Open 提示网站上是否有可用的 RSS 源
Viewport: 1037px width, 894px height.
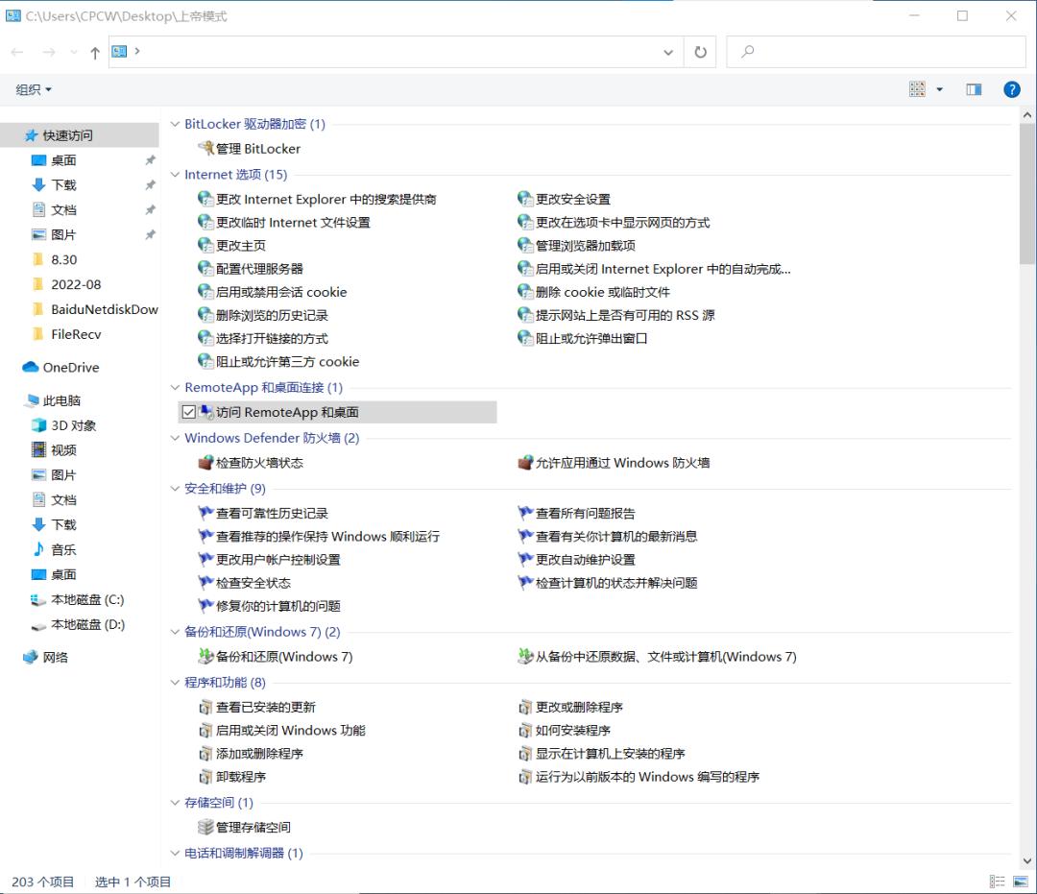click(x=625, y=315)
